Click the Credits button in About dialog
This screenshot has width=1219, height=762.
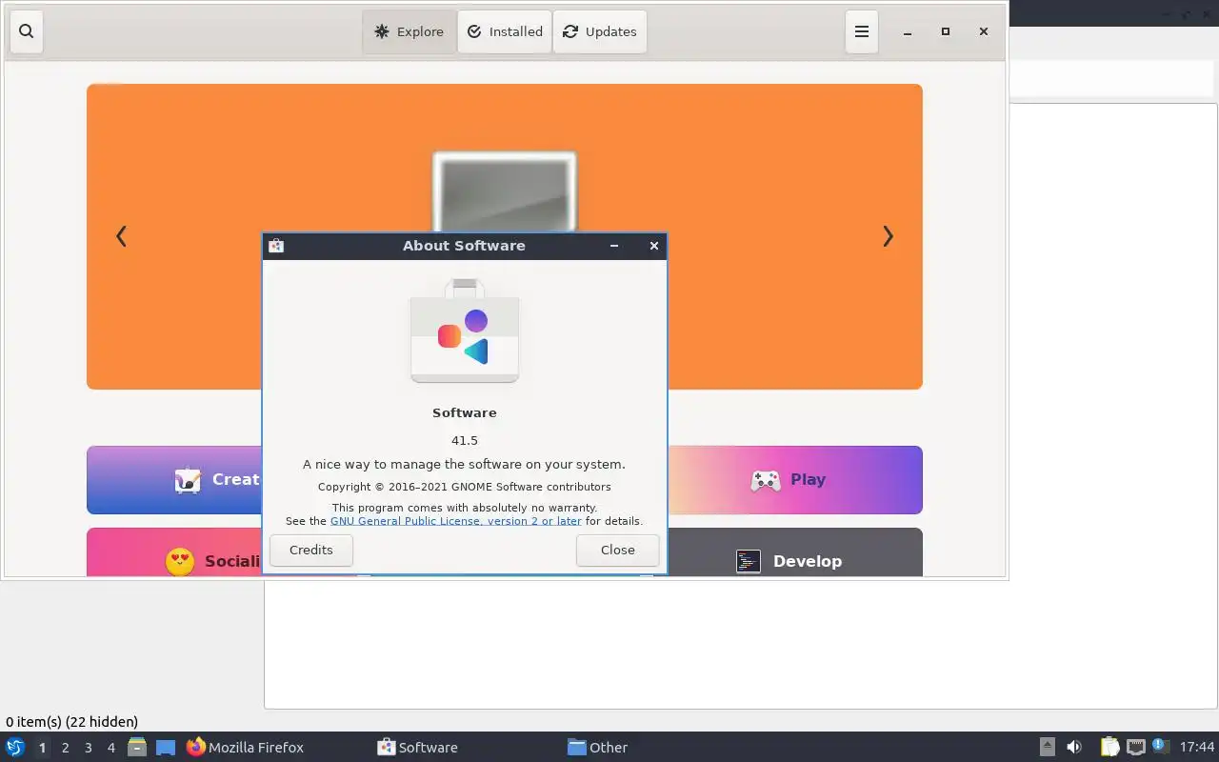click(x=311, y=550)
